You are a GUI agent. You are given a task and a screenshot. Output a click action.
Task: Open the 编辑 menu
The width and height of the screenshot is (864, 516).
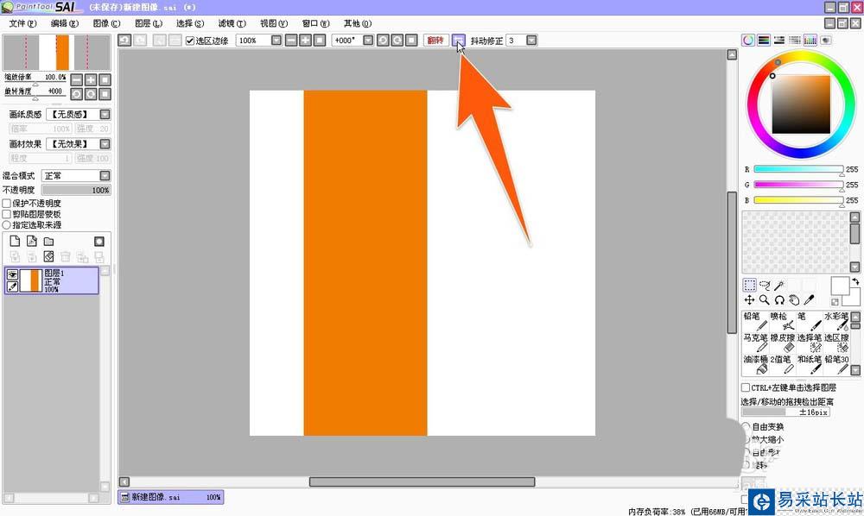[x=65, y=23]
